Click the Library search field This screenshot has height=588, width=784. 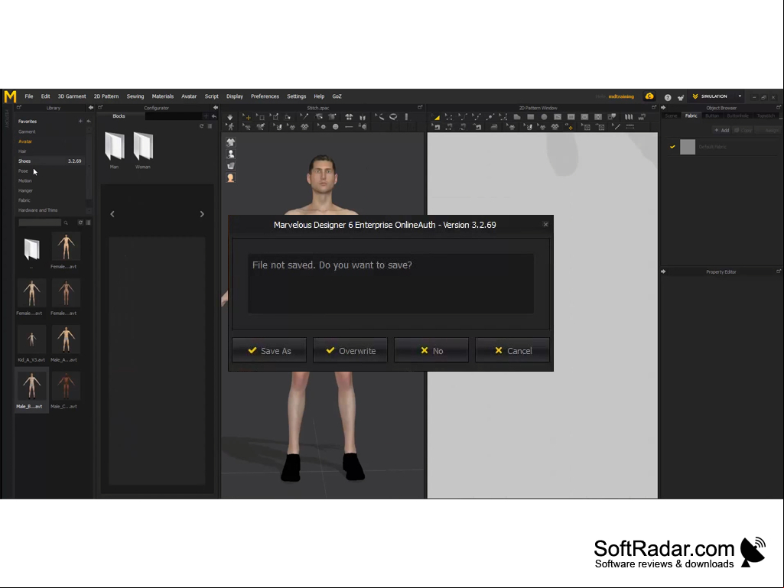pos(40,223)
